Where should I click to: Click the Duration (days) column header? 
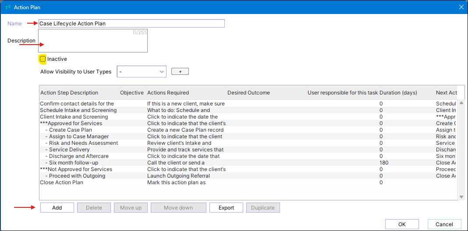pyautogui.click(x=407, y=93)
